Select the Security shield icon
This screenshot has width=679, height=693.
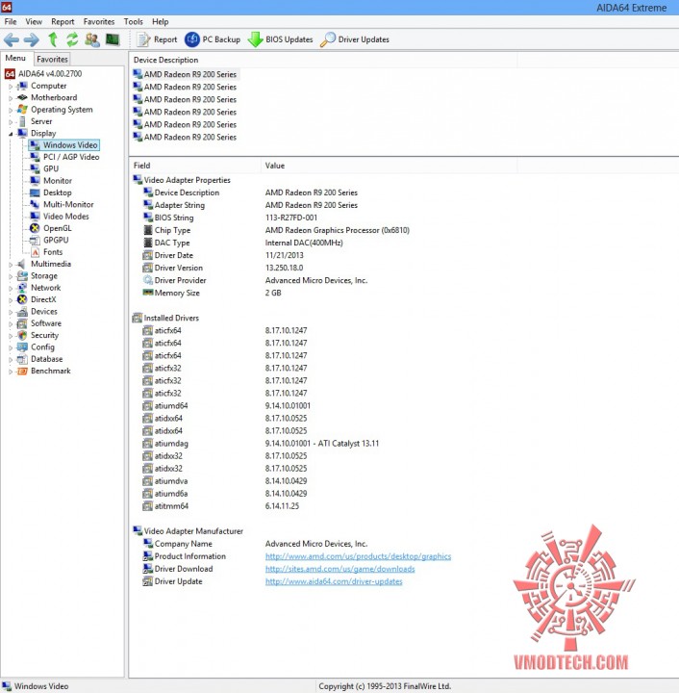pyautogui.click(x=22, y=336)
